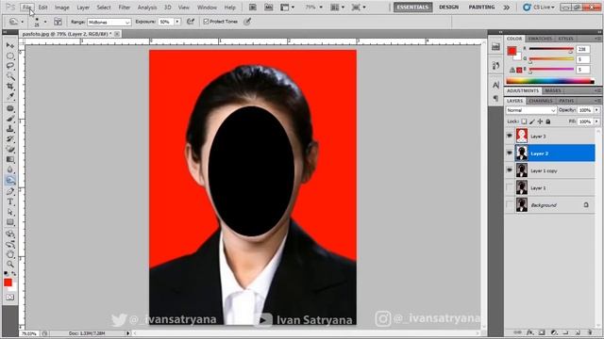Select the Blur tool

pos(10,169)
